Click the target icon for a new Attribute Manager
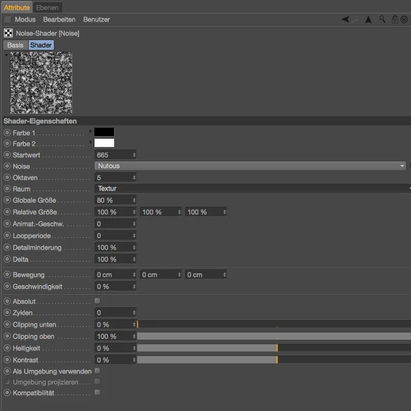The width and height of the screenshot is (411, 411). point(404,20)
